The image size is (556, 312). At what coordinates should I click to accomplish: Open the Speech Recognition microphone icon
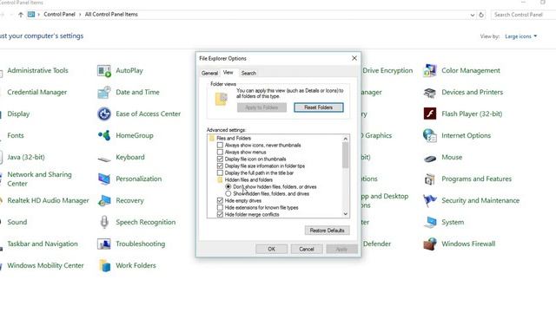coord(104,222)
